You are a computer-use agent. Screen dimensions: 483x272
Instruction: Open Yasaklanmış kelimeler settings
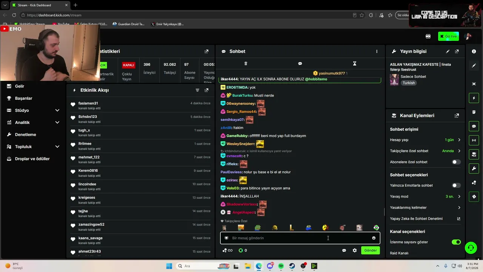[425, 207]
